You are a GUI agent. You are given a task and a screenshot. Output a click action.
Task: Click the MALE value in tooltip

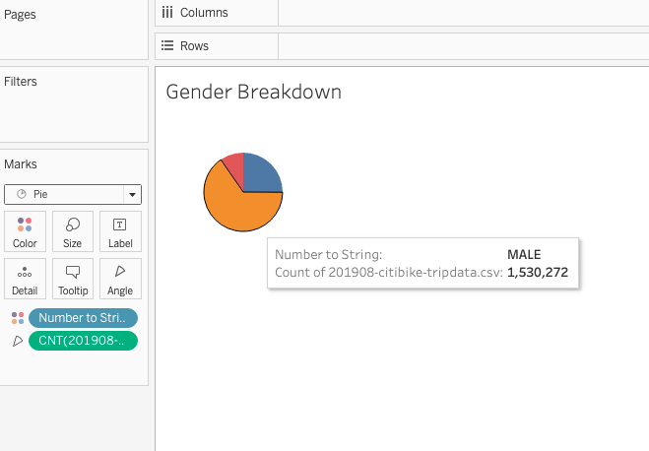point(524,254)
